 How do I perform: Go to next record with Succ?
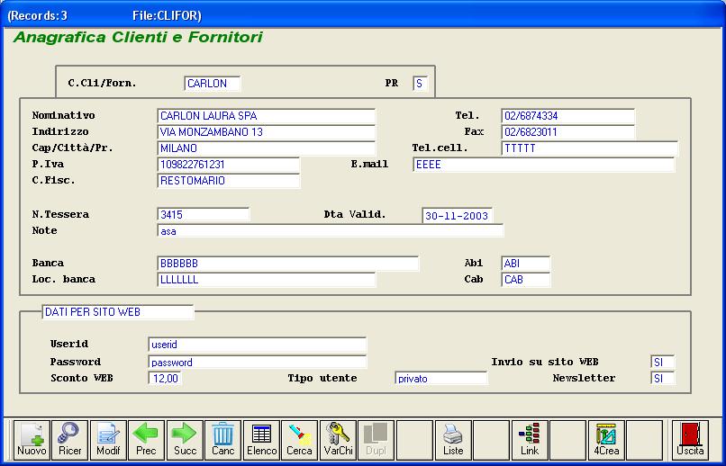[x=185, y=440]
